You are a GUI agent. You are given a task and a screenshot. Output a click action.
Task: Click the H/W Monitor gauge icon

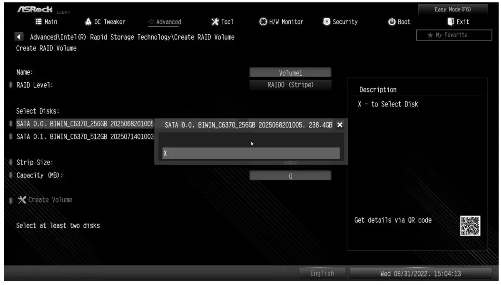(x=263, y=21)
